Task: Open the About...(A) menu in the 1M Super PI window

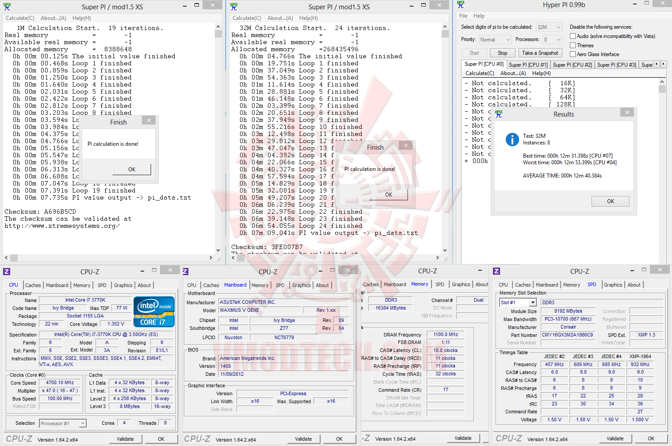Action: coord(53,18)
